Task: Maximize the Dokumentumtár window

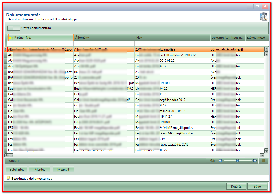Action: click(x=257, y=6)
